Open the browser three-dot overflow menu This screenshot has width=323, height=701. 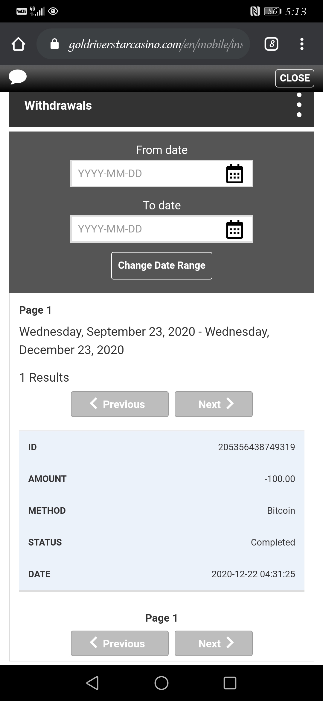[x=302, y=44]
